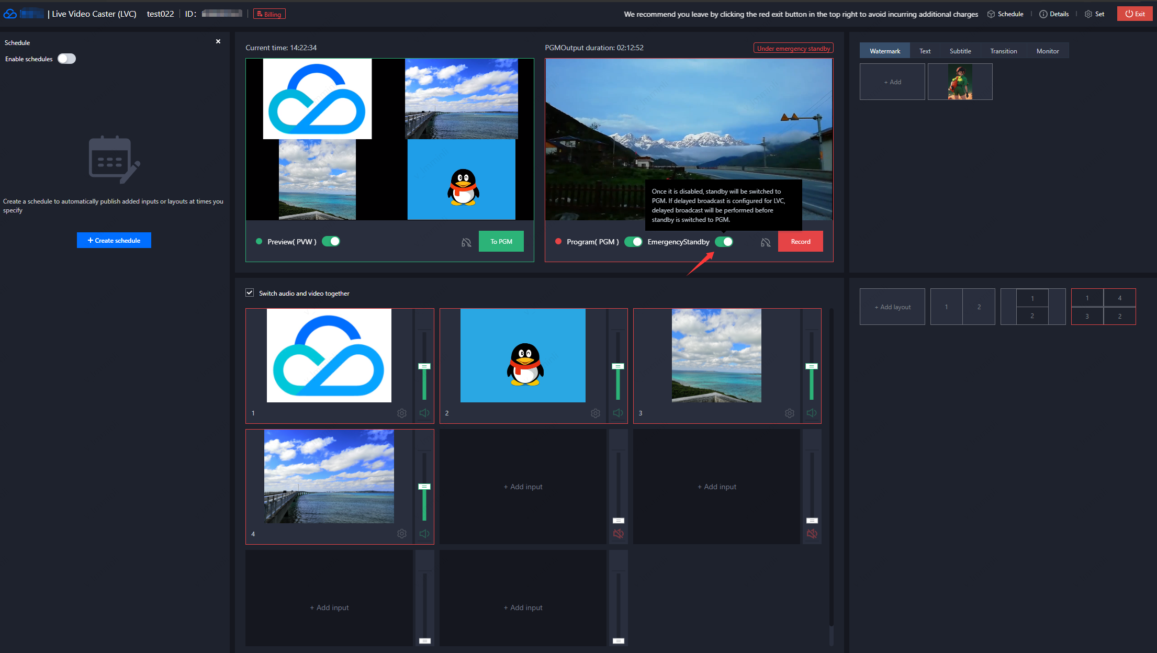Screen dimensions: 1157x653
Task: Open Set gear in top bar
Action: click(1094, 14)
